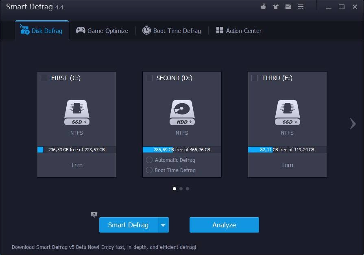The width and height of the screenshot is (364, 255).
Task: Click the Analyze button
Action: tap(224, 225)
